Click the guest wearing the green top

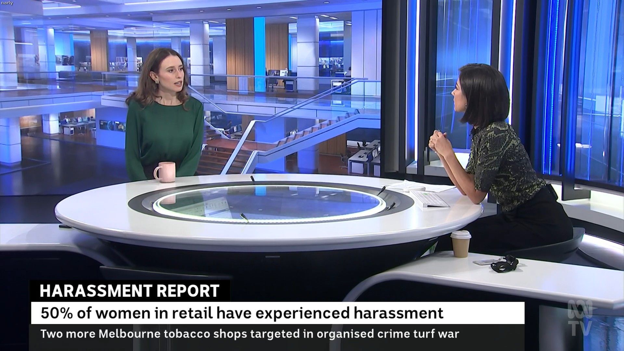click(164, 130)
